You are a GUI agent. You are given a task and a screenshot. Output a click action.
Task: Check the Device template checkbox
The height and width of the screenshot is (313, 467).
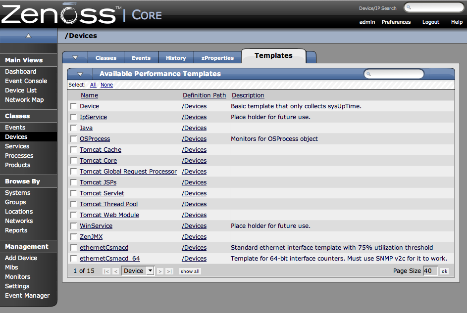click(74, 106)
